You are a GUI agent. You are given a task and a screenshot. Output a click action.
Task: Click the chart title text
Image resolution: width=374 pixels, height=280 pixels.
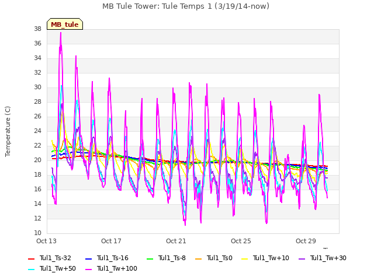(x=186, y=6)
